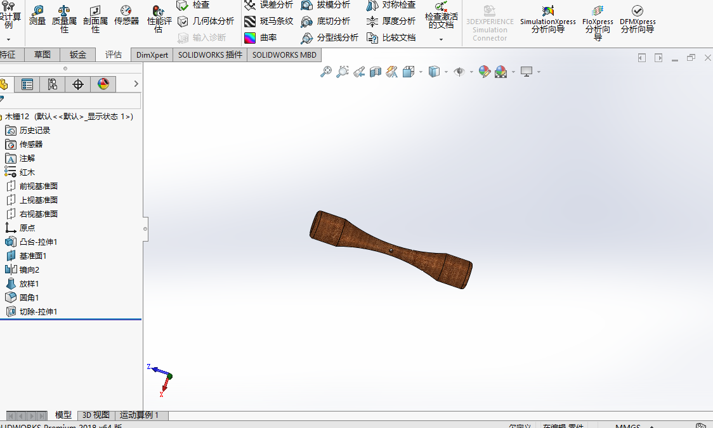Click Zoom to Area icon
Viewport: 713px width, 428px height.
342,72
